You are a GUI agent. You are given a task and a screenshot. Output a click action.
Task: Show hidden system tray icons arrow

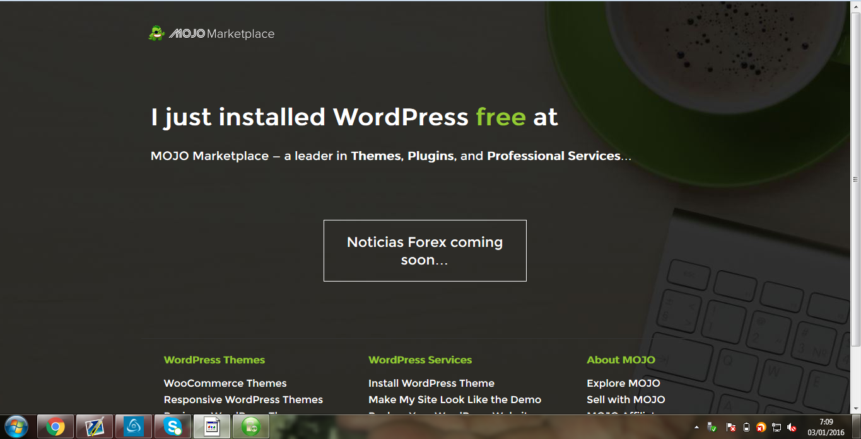[x=696, y=427]
